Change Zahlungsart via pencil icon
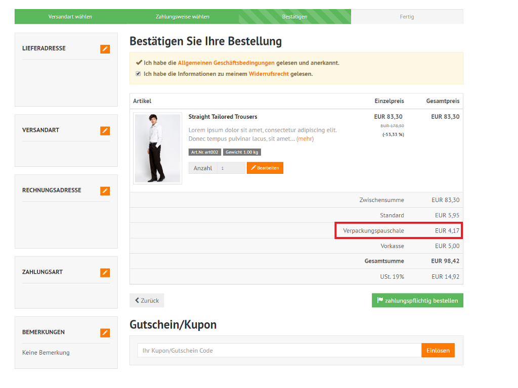518x388 pixels. click(x=105, y=273)
